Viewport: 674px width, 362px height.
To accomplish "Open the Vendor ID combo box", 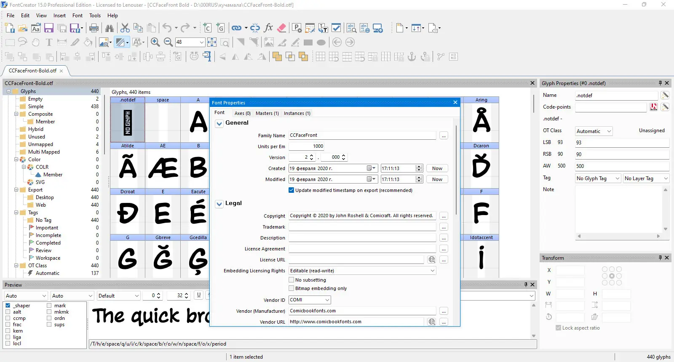I will coord(310,300).
